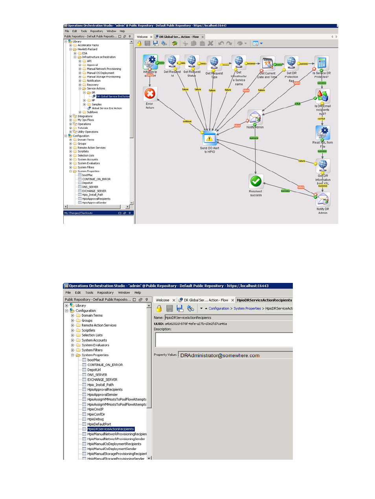Click the delete X icon in flow toolbar
Screen dimensions: 375x499
210,43
